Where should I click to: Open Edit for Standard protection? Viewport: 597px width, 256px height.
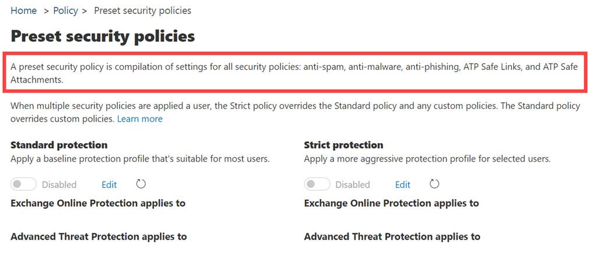click(109, 184)
